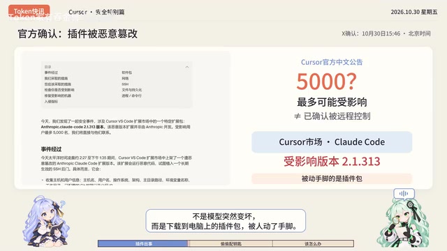Screen dimensions: 447x251
Task: Select the 插件出事 progress segment
Action: tap(142, 243)
